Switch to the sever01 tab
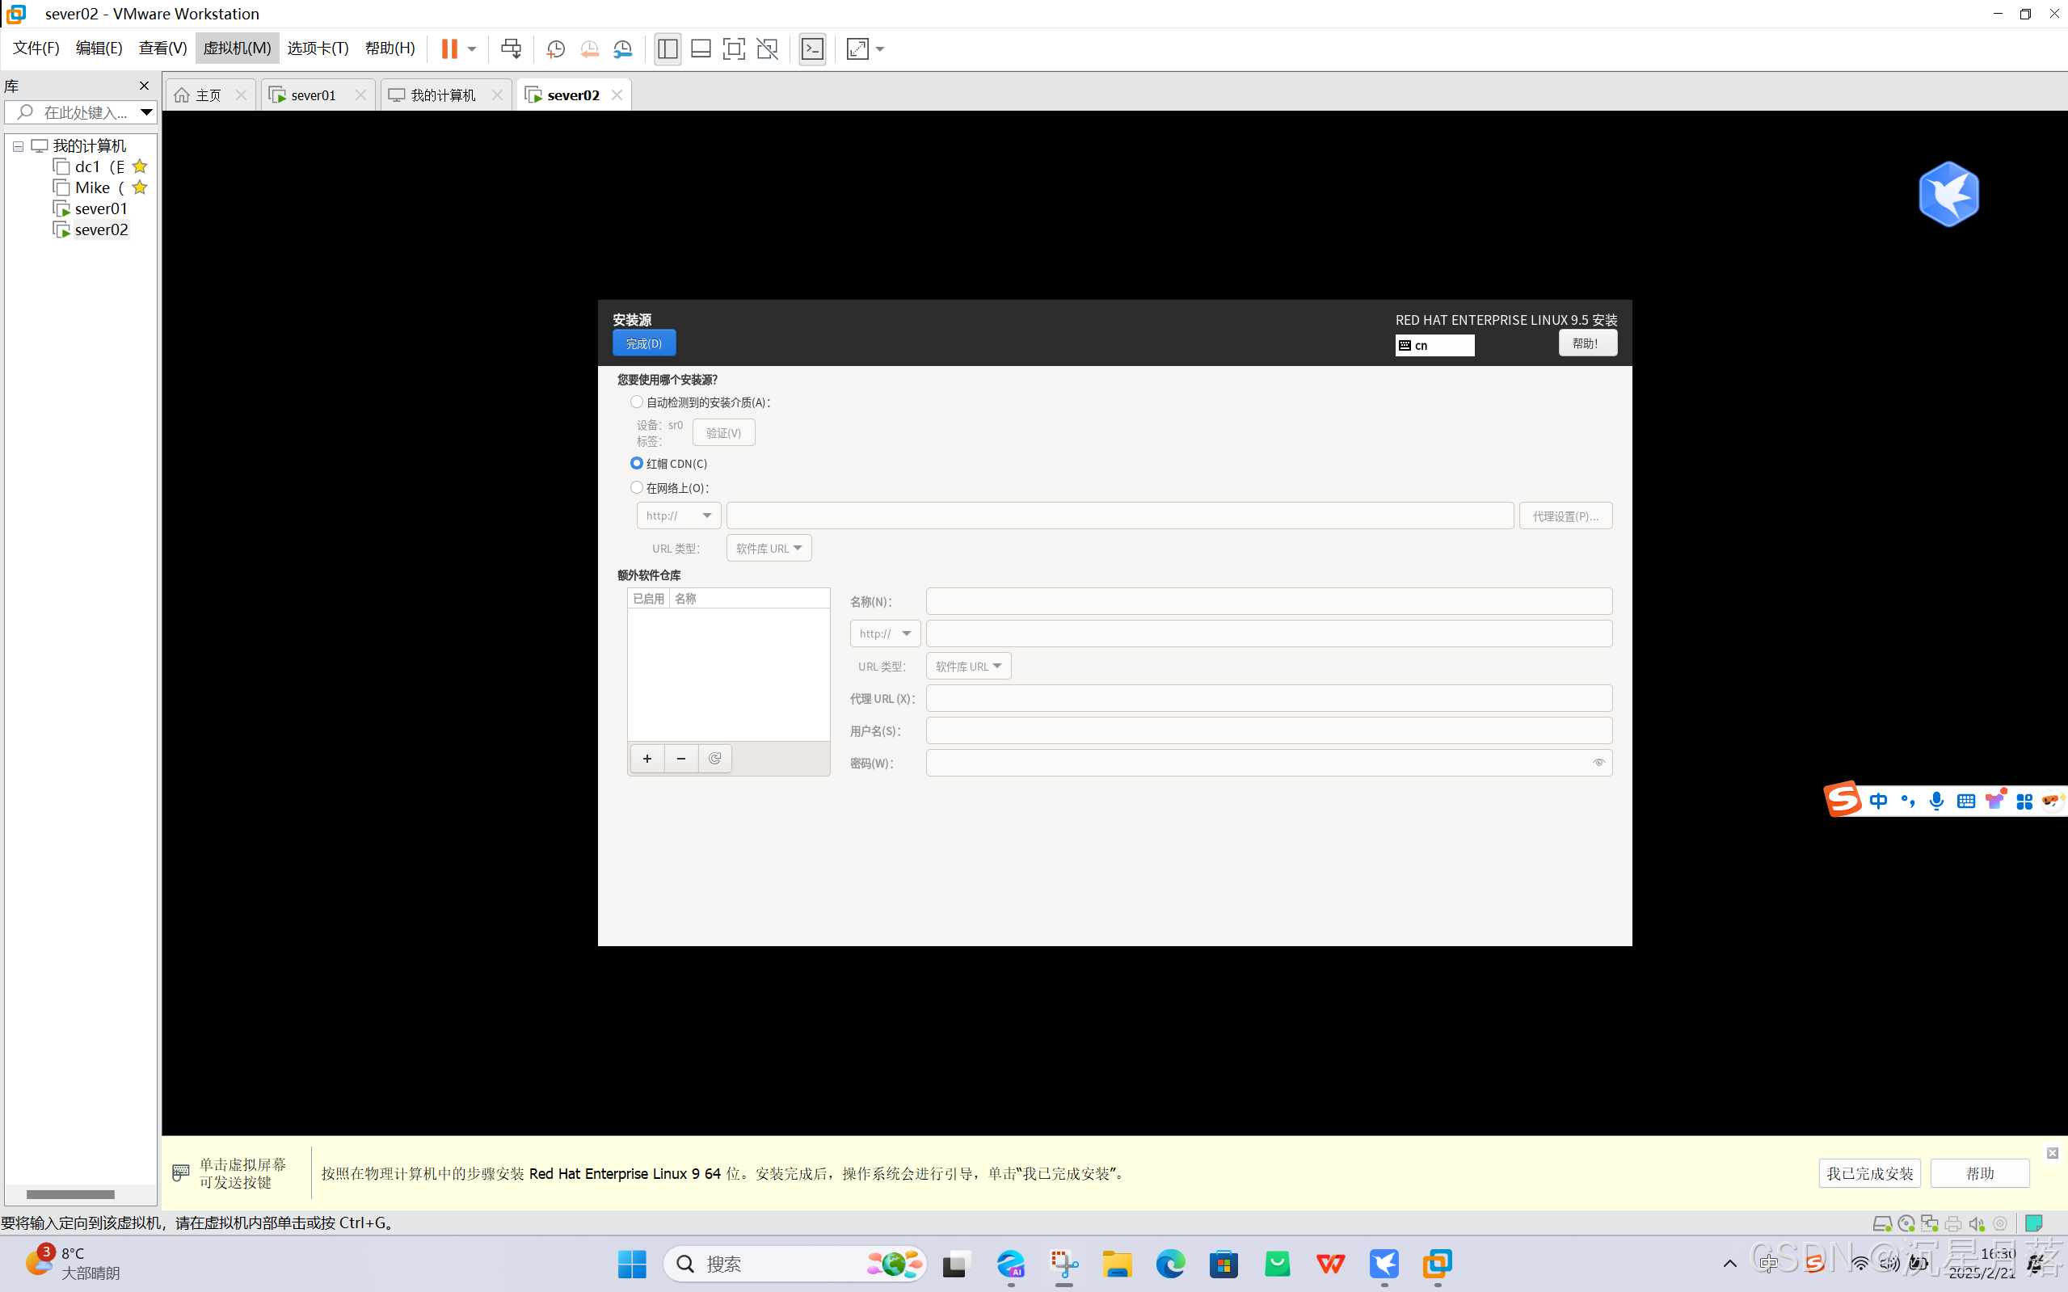 [x=313, y=95]
